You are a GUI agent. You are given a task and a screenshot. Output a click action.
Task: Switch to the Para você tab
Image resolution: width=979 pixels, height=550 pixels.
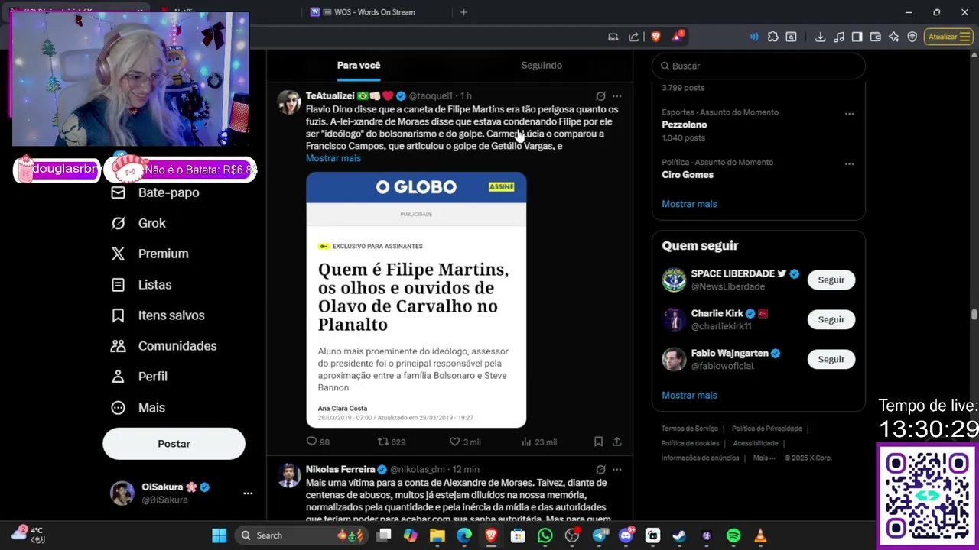(359, 66)
